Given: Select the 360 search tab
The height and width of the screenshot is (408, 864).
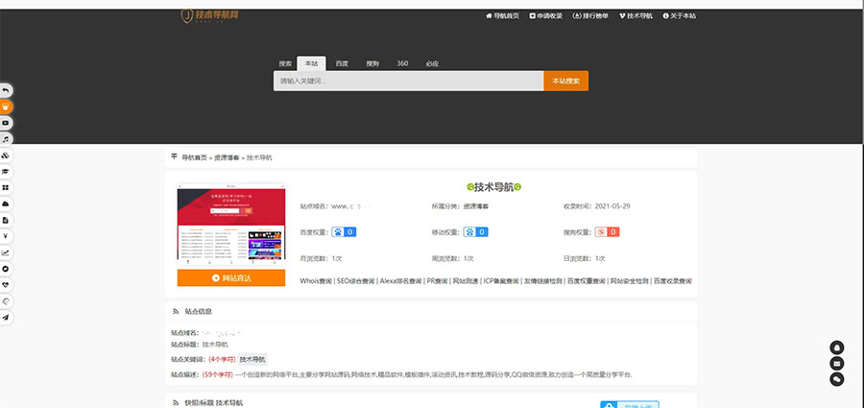Looking at the screenshot, I should coord(402,63).
